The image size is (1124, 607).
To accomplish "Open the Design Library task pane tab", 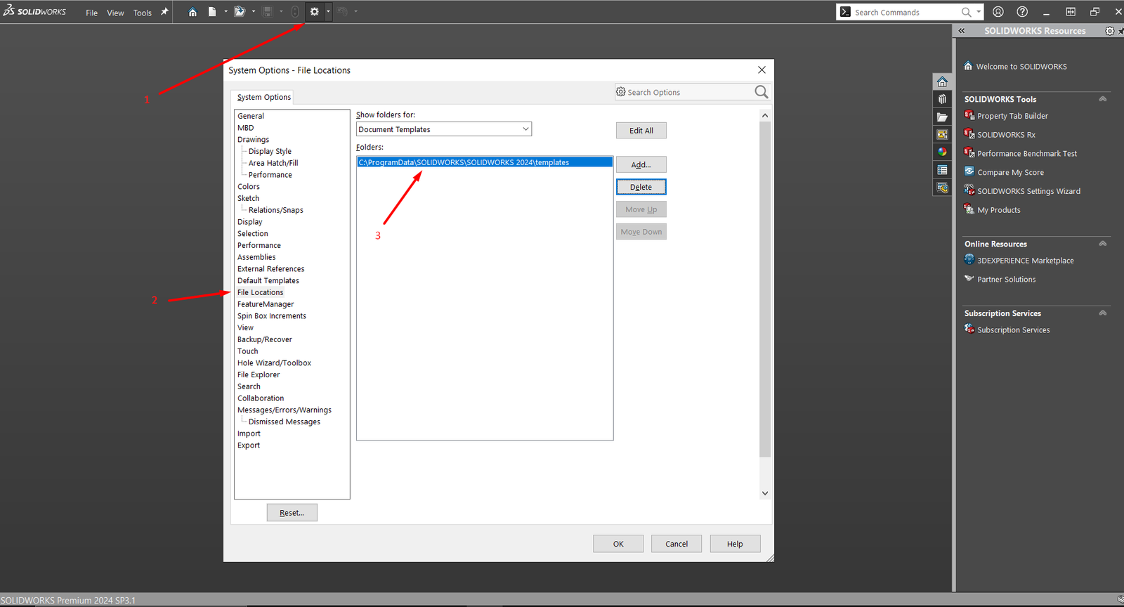I will (942, 99).
